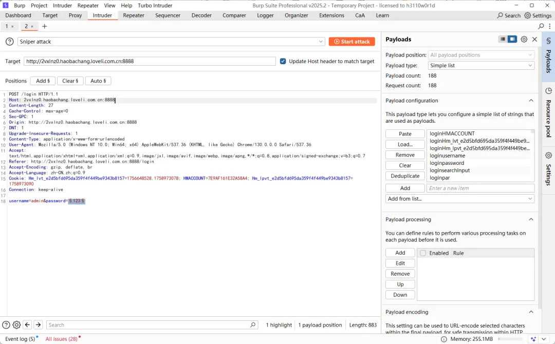Switch to the Proxy tab
This screenshot has height=344, width=555.
[x=75, y=15]
